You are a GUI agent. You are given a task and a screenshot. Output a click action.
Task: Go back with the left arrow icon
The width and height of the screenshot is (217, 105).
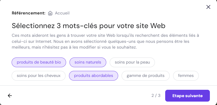pos(10,96)
